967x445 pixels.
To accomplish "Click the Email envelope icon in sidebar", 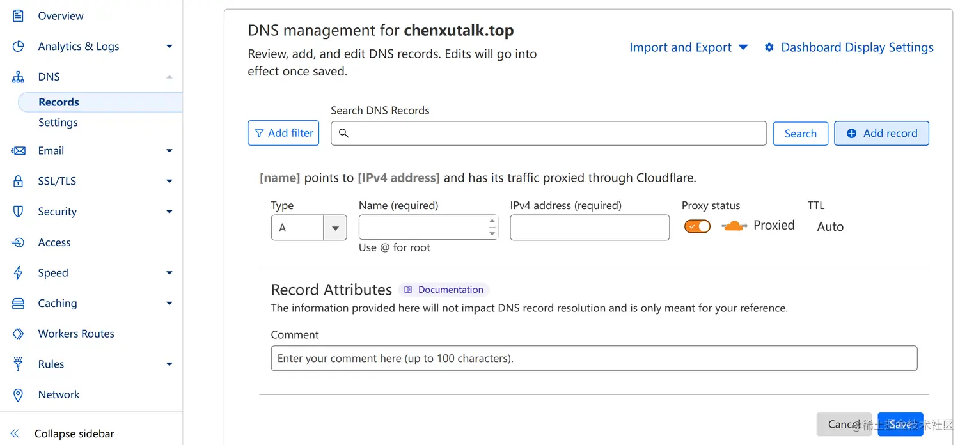I will (19, 151).
